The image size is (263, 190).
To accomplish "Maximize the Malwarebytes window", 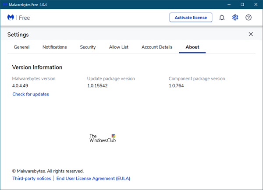I will point(242,4).
